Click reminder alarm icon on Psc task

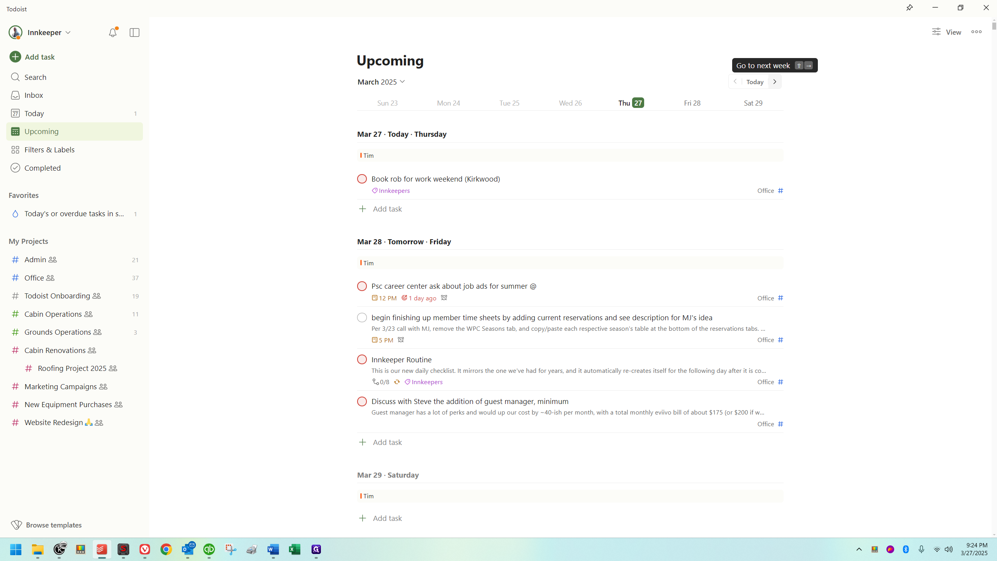[x=444, y=298]
